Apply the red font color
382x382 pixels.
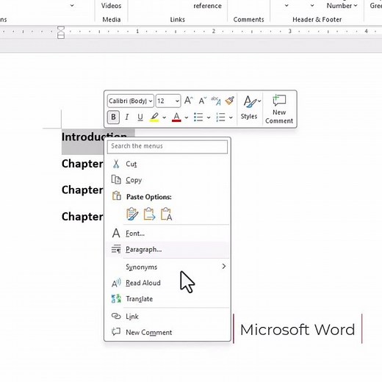click(x=176, y=117)
